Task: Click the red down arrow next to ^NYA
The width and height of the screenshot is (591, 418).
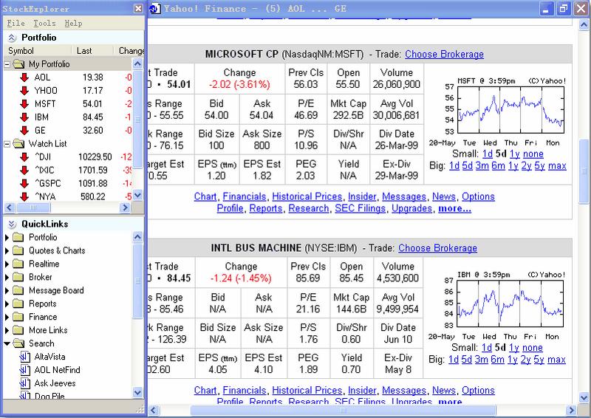Action: click(x=24, y=196)
